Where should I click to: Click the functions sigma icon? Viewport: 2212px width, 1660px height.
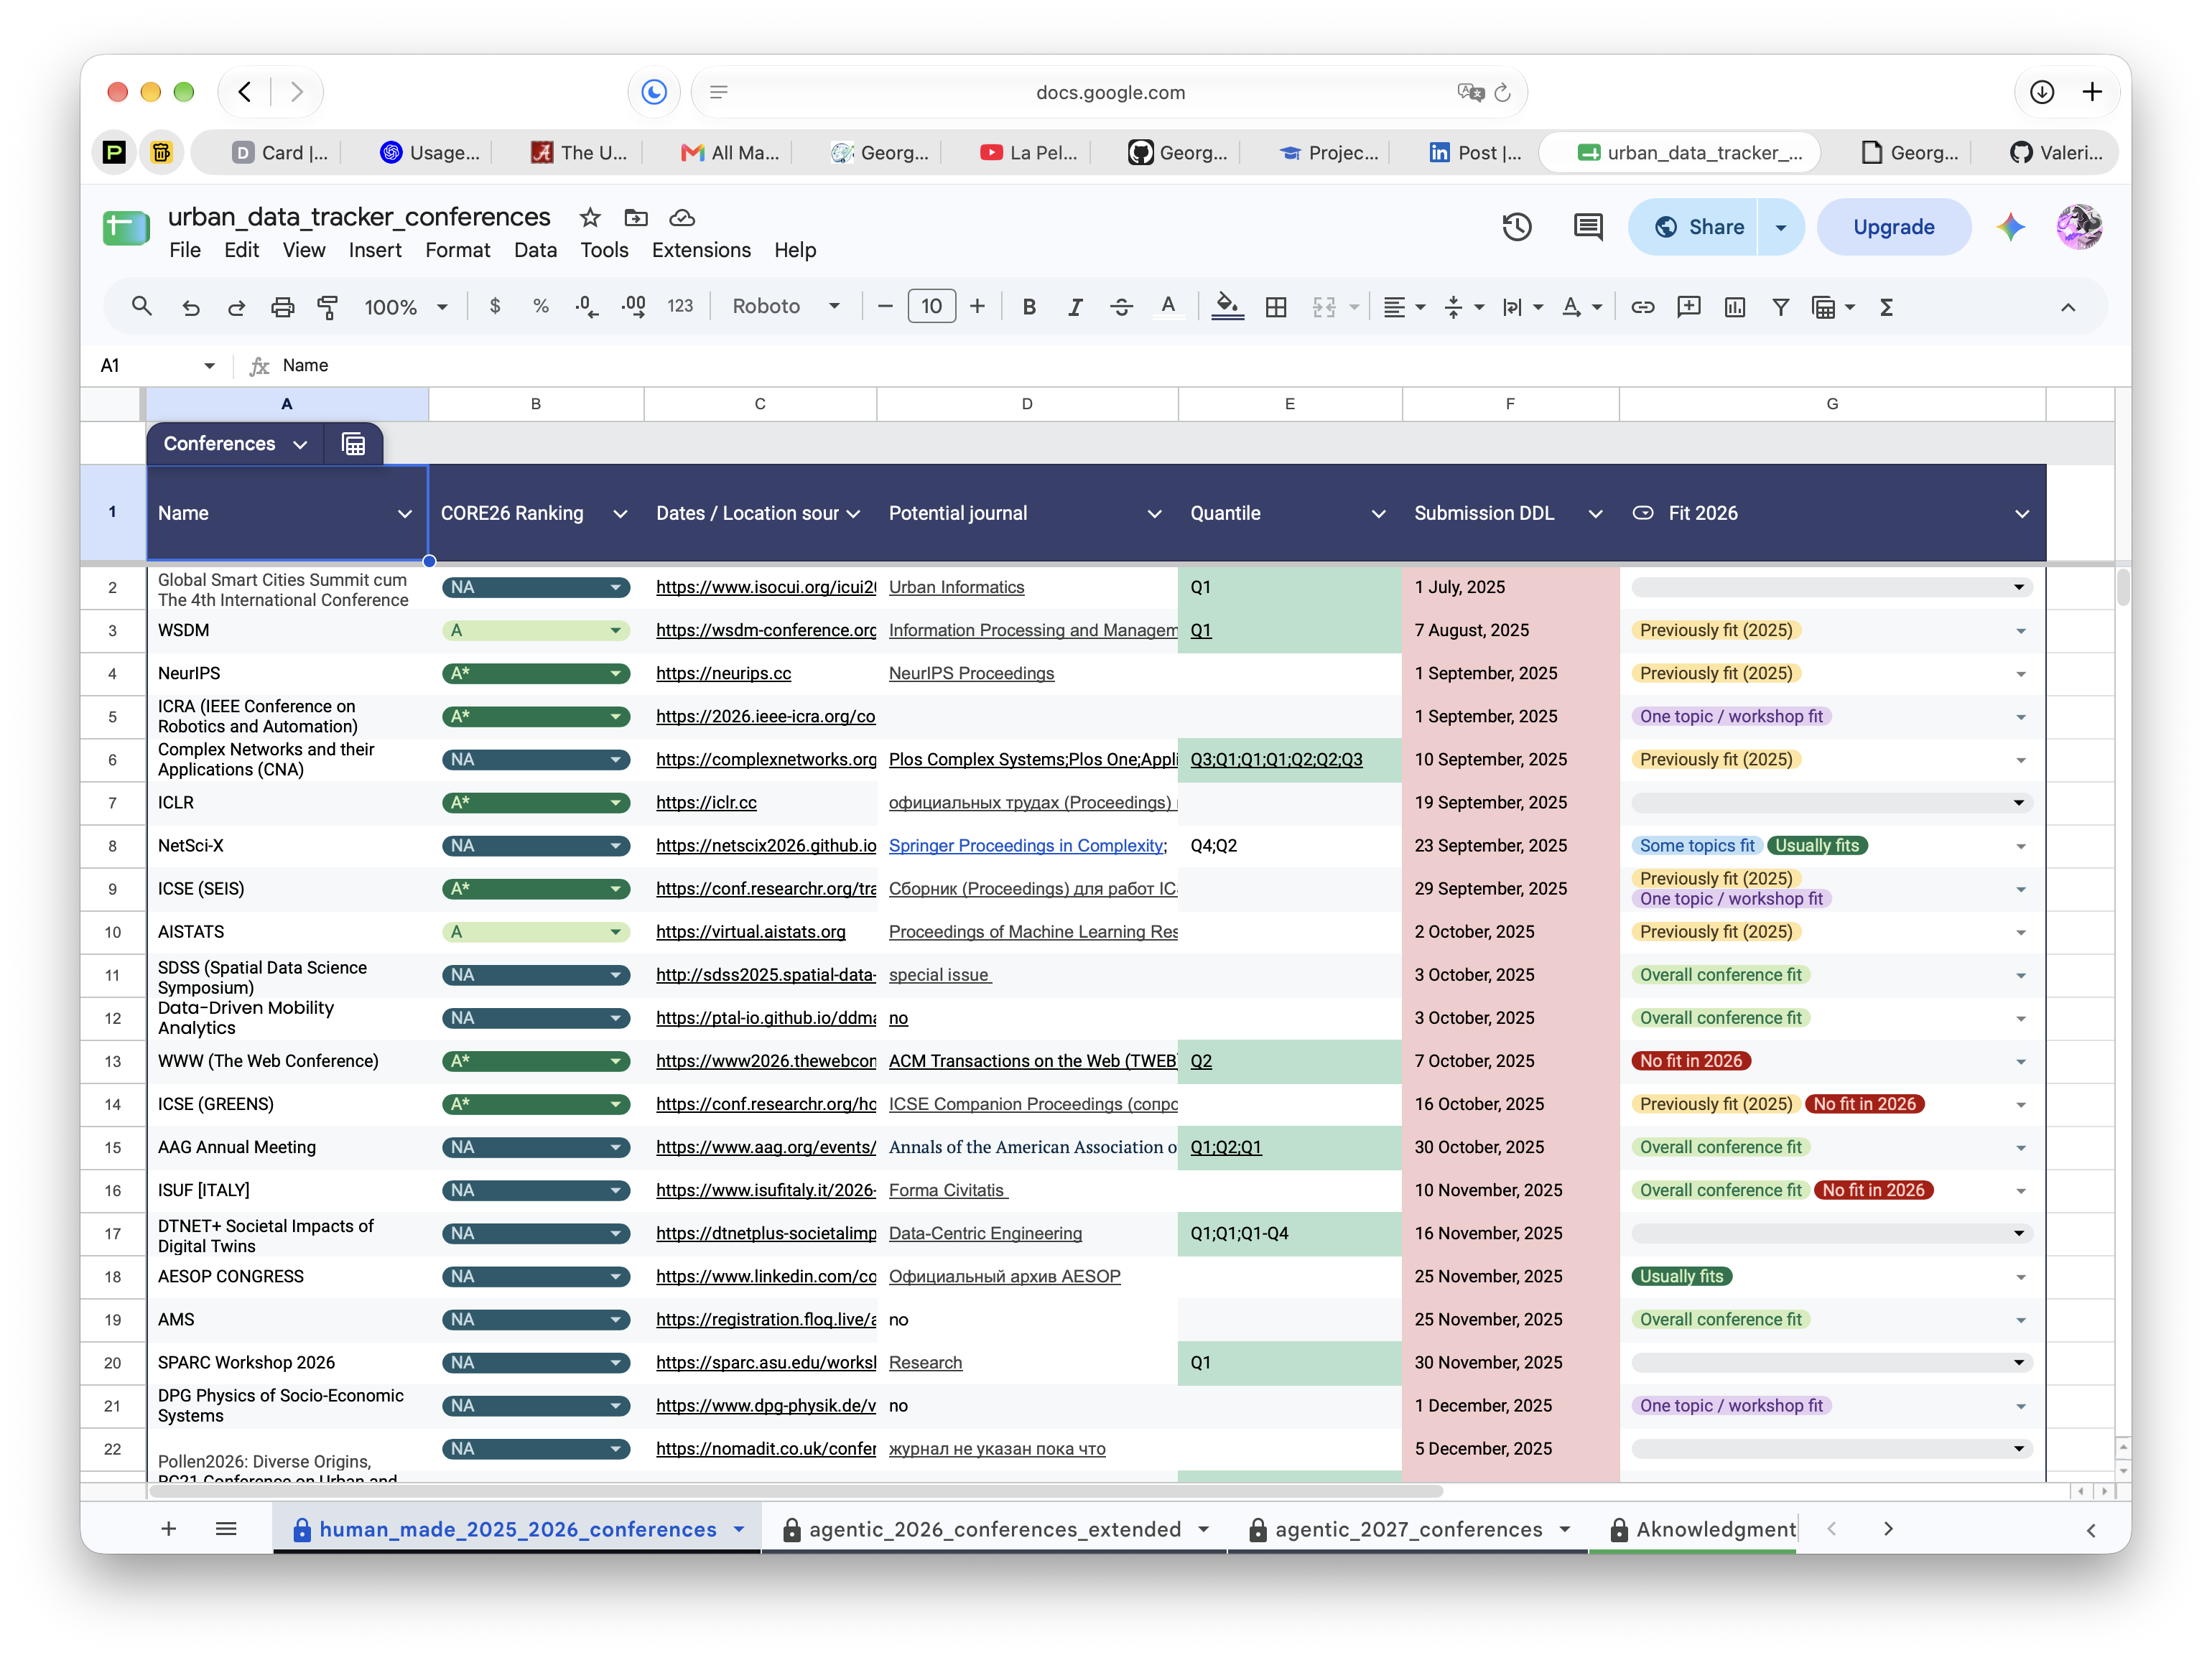(1886, 307)
